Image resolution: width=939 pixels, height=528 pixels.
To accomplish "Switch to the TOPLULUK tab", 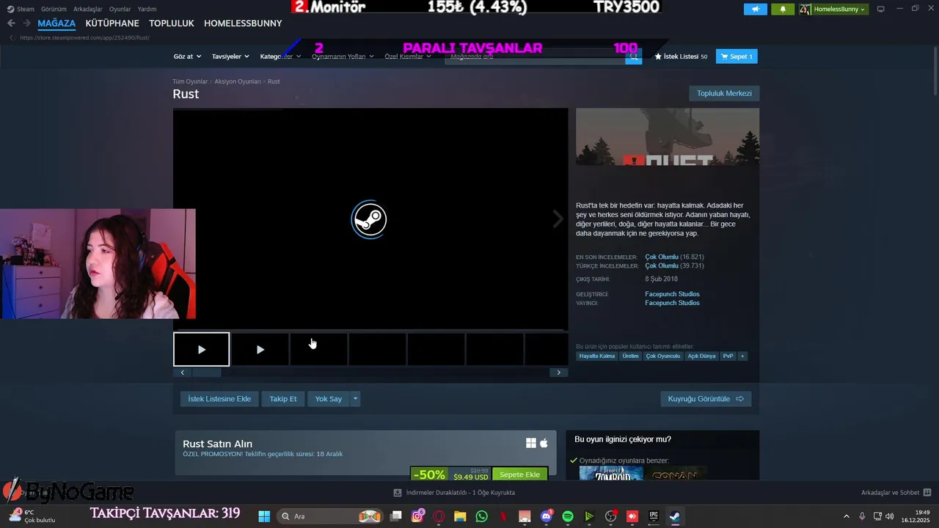I will (172, 23).
